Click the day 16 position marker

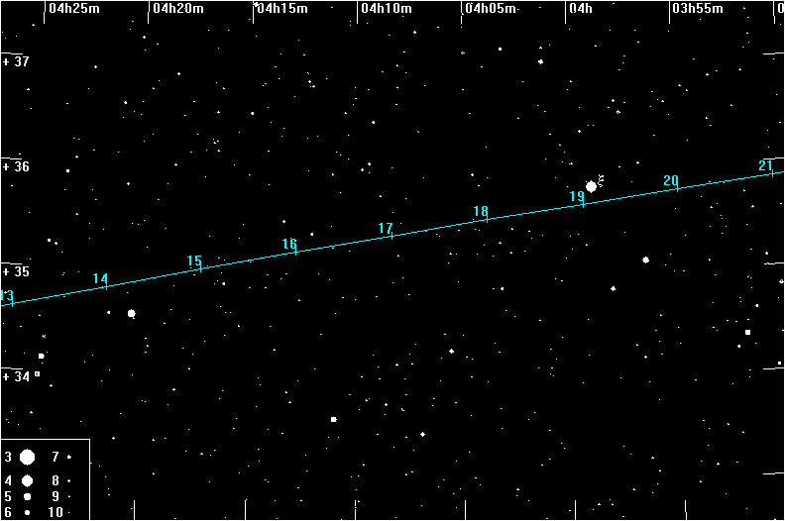click(x=296, y=251)
